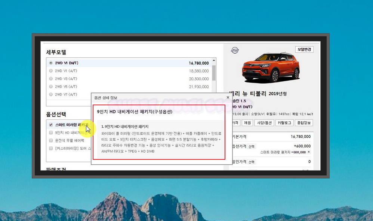Tick the [커스터마이징] 도어 option checkbox

pos(51,148)
